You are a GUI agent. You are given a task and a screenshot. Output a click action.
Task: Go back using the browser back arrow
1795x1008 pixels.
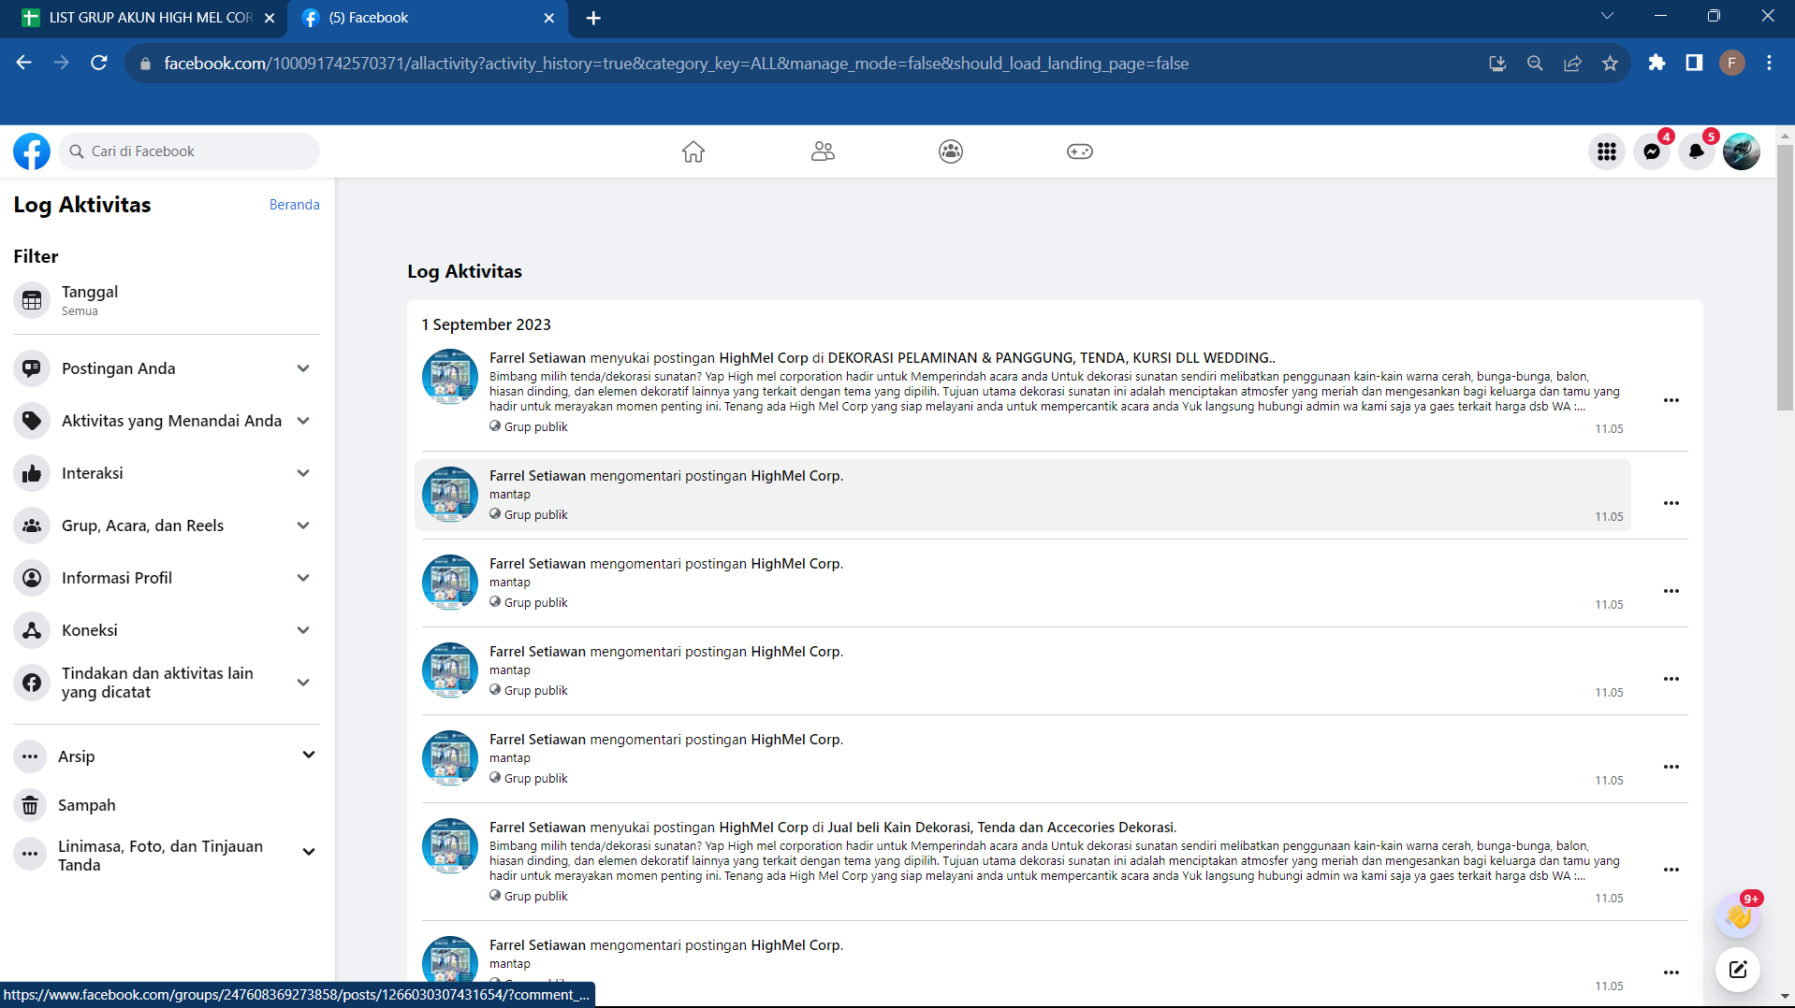point(24,64)
